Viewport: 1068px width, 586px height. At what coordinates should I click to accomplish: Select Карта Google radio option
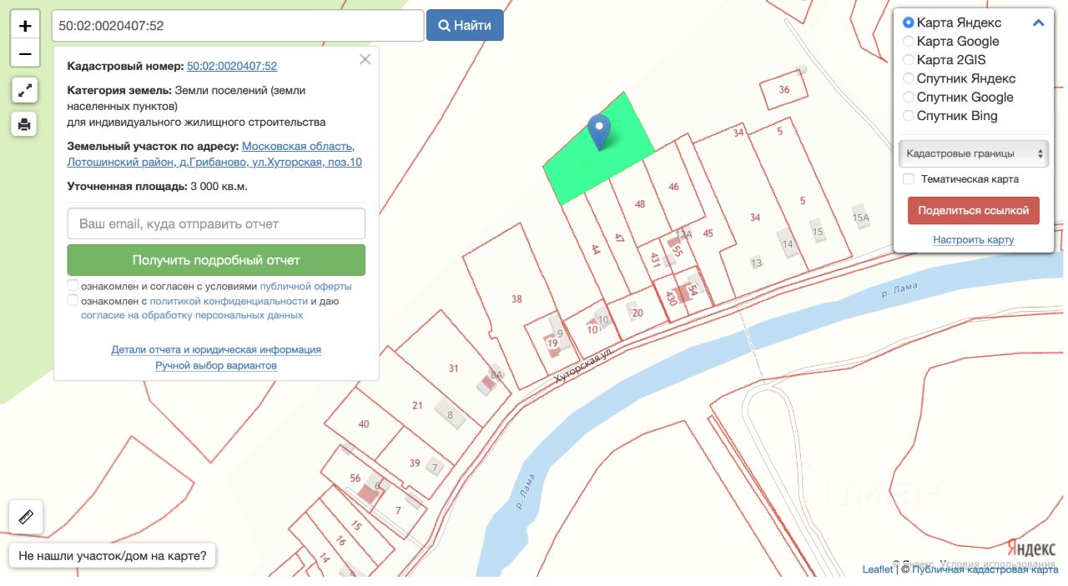tap(909, 42)
